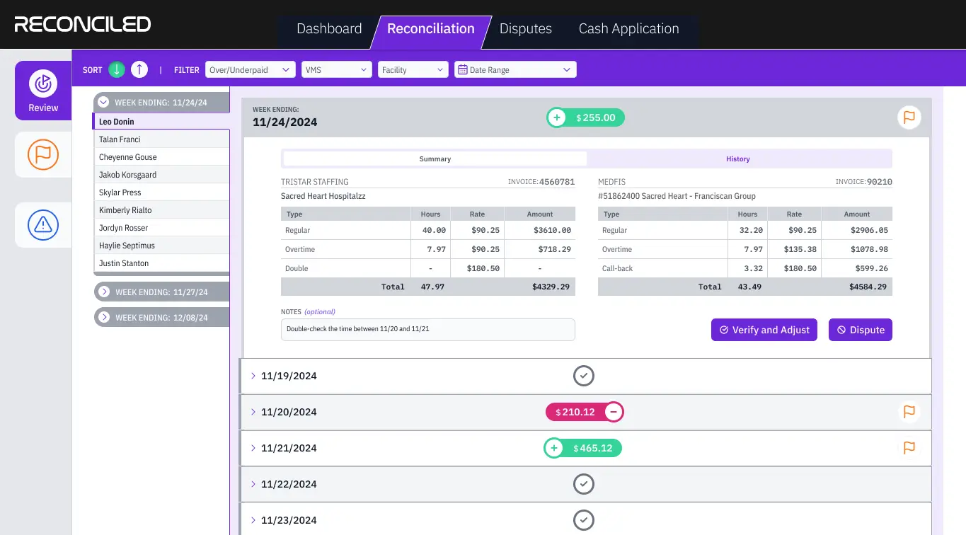Expand Week Ending 11/27/24 group
Viewport: 966px width, 535px height.
tap(162, 292)
